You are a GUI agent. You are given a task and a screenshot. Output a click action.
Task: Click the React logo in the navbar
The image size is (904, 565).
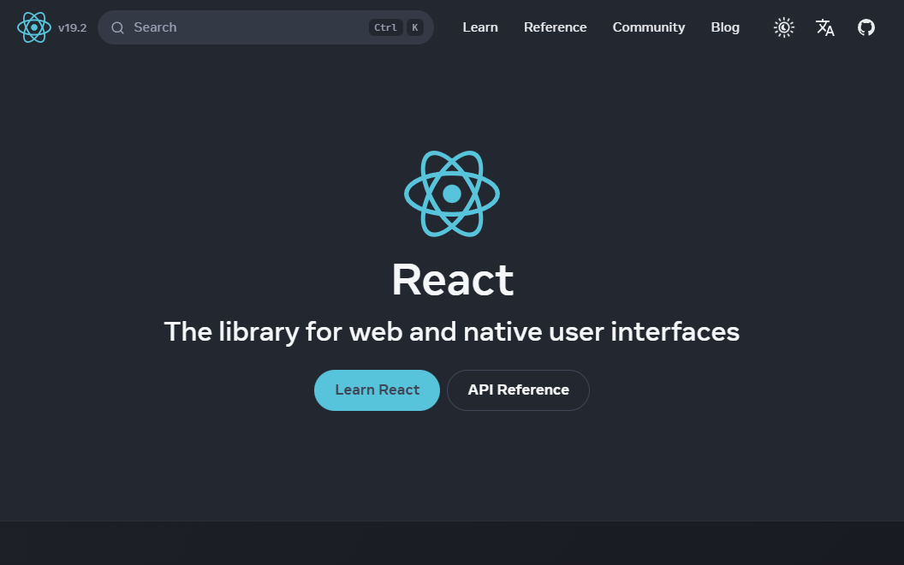[x=34, y=27]
